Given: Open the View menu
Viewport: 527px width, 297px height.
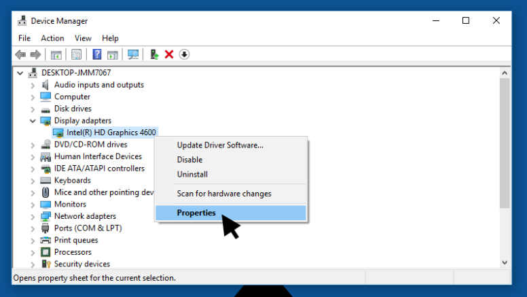Looking at the screenshot, I should coord(83,38).
